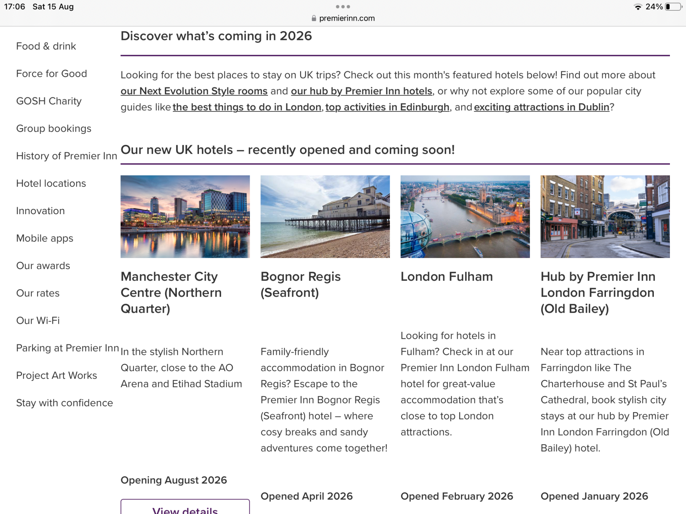Tap Bognor Regis (Seafront) heading
Image resolution: width=686 pixels, height=514 pixels.
click(300, 285)
